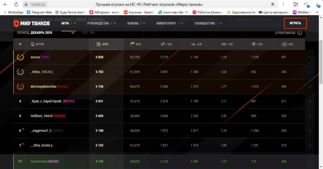Expand the Период Декабрь 2024 dropdown
The height and width of the screenshot is (169, 323).
coord(45,33)
